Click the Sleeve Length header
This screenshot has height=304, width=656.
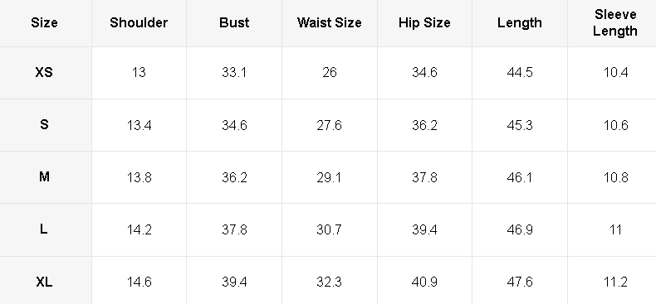[615, 22]
